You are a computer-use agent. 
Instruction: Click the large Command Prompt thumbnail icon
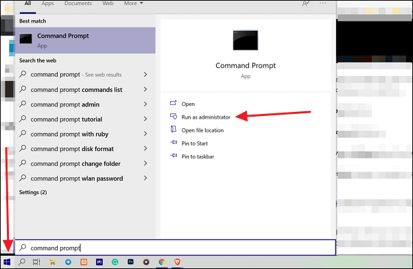pyautogui.click(x=246, y=40)
